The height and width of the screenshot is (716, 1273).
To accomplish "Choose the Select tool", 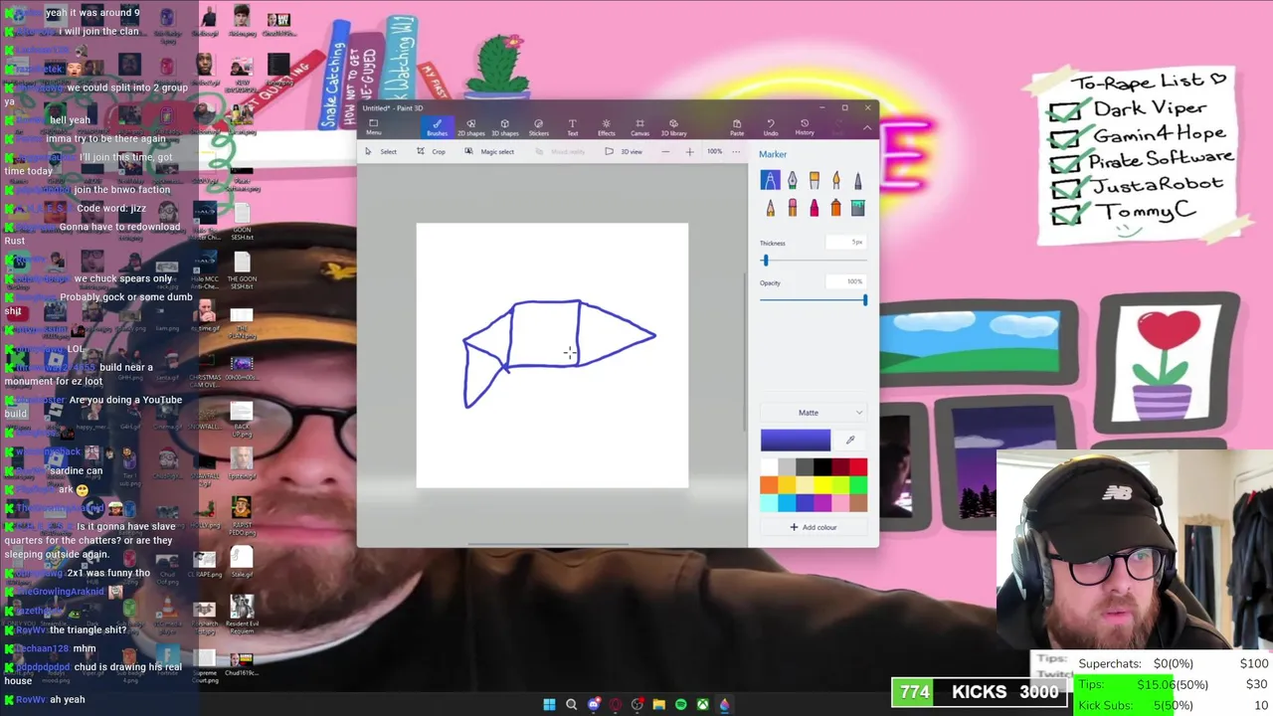I will [381, 151].
